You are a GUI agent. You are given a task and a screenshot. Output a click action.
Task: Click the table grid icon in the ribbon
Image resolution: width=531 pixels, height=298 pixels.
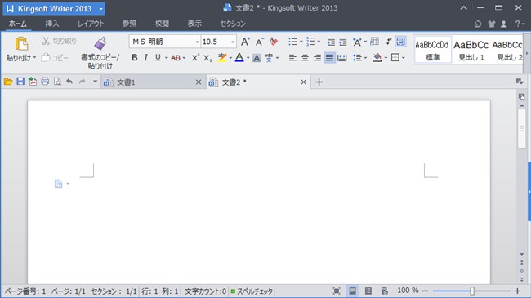374,42
